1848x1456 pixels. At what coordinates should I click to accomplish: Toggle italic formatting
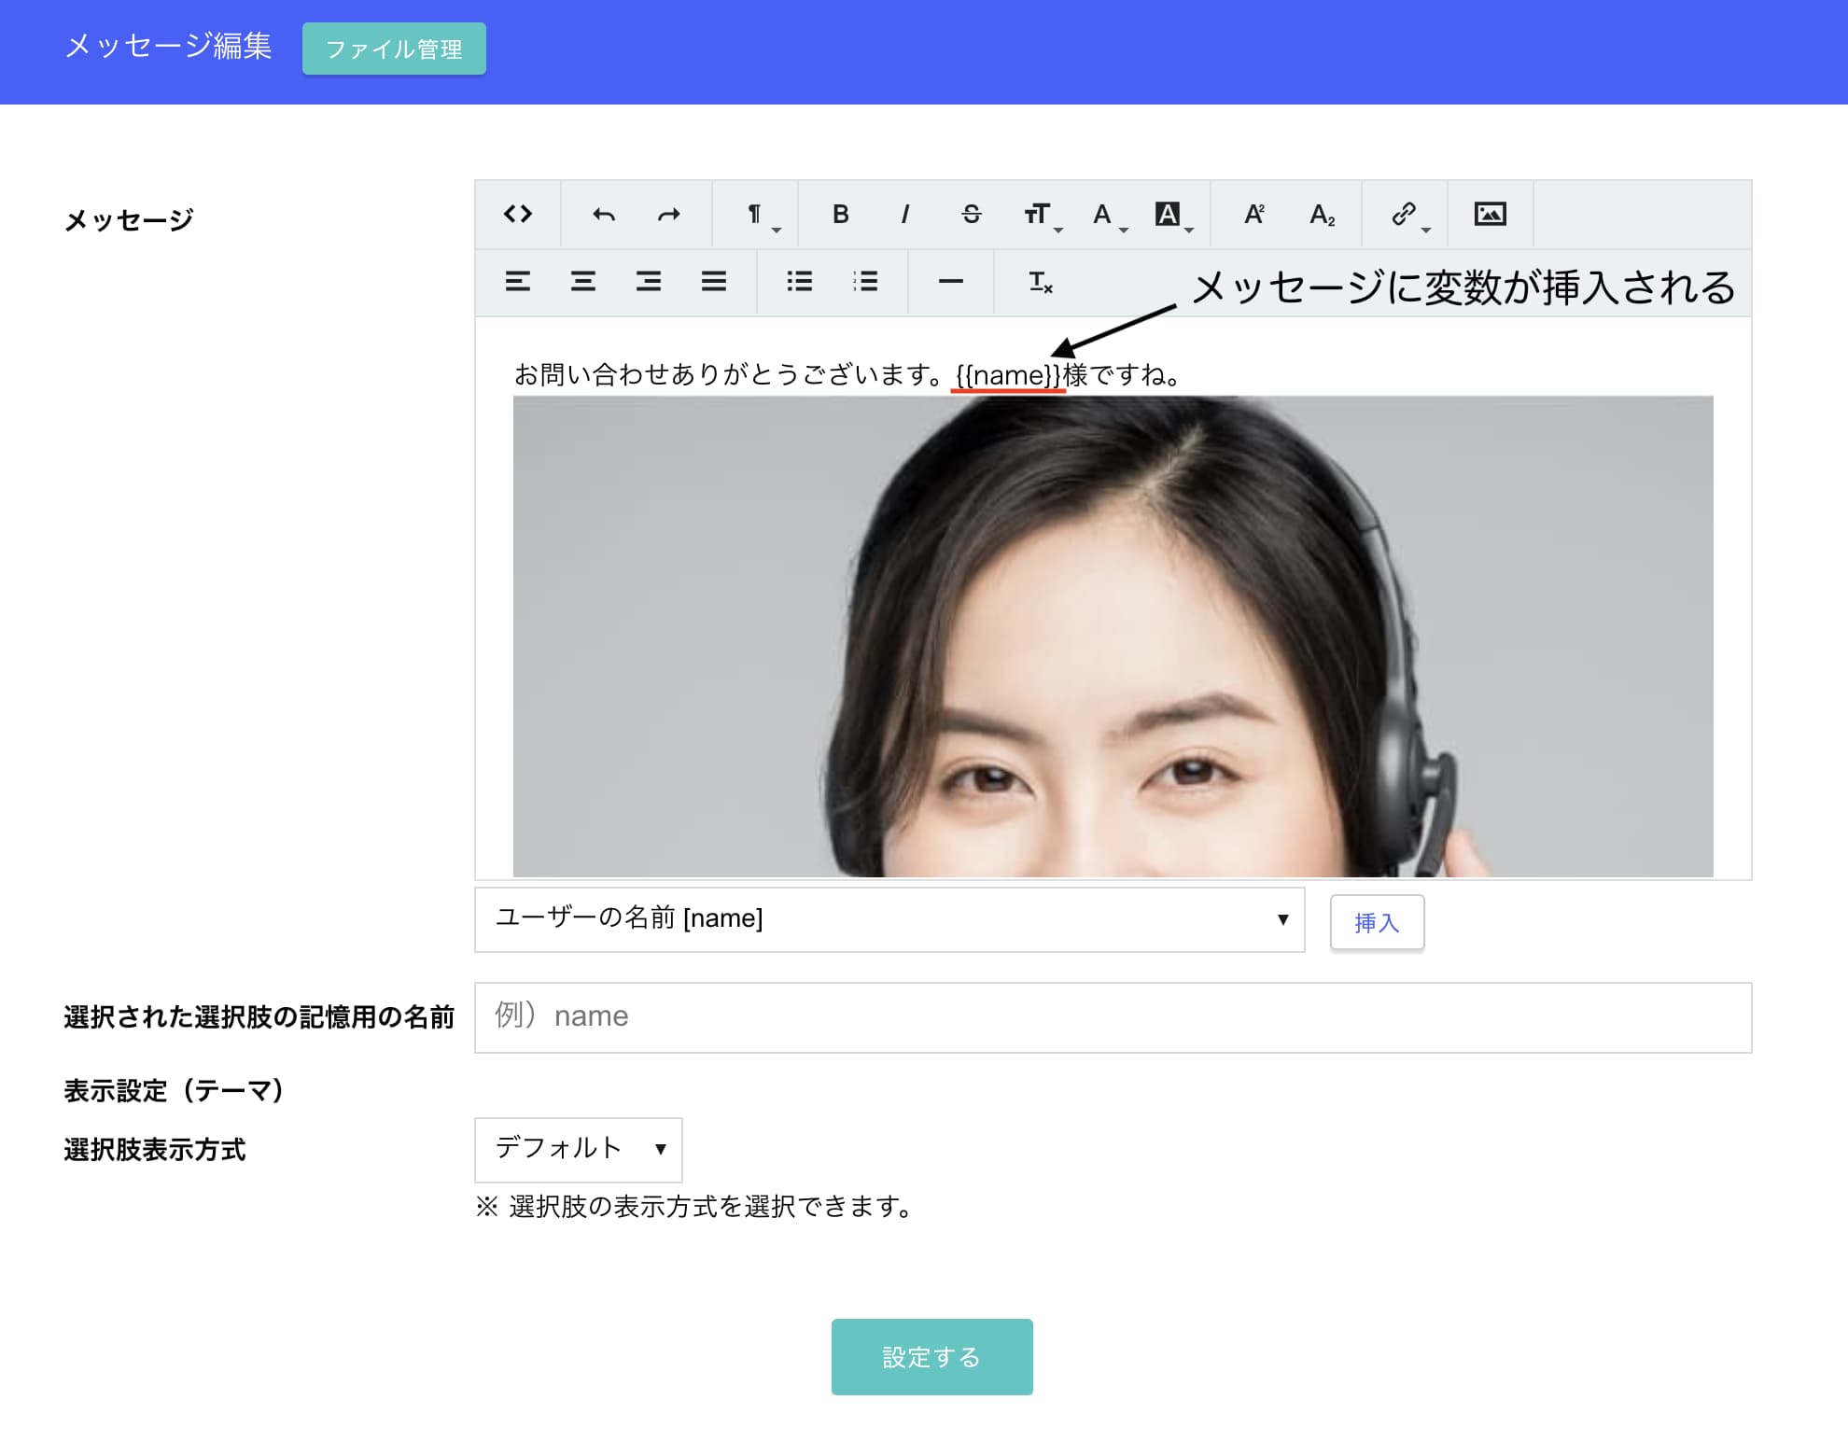(905, 215)
